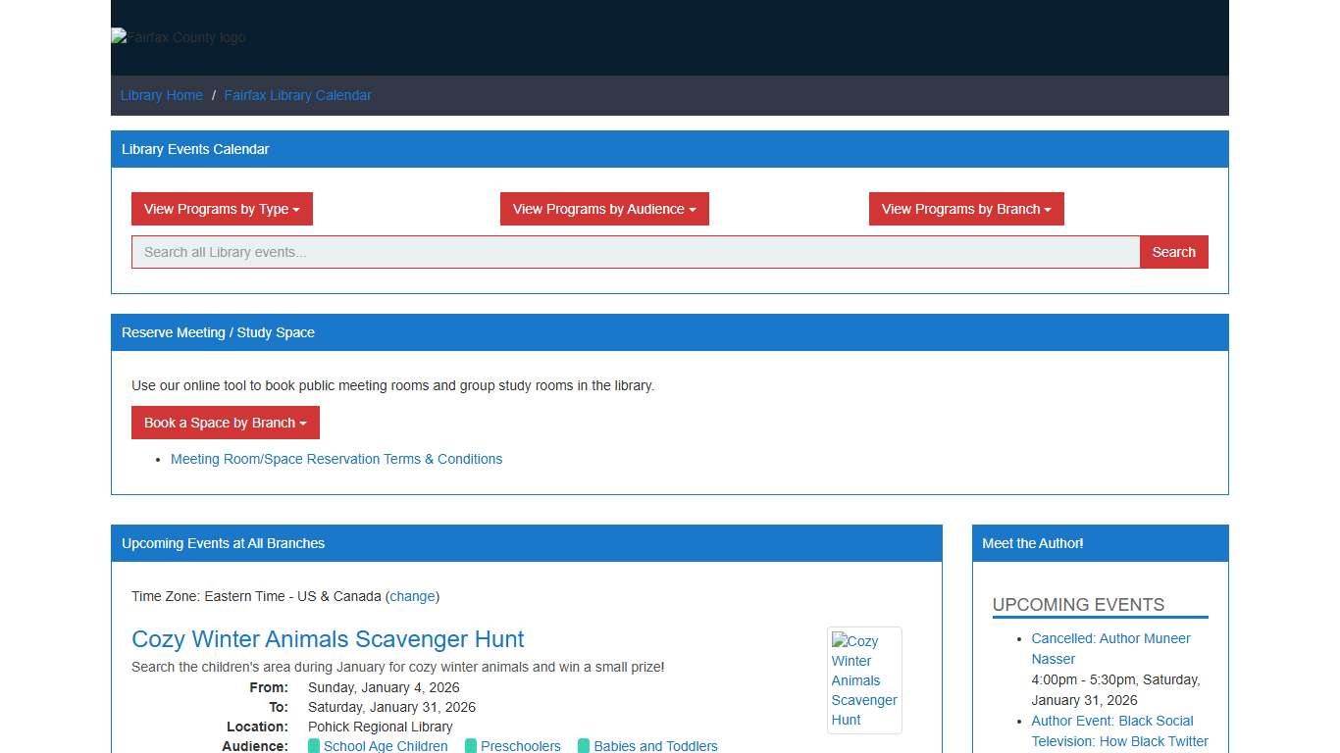Click the Fairfax County logo

tap(179, 37)
